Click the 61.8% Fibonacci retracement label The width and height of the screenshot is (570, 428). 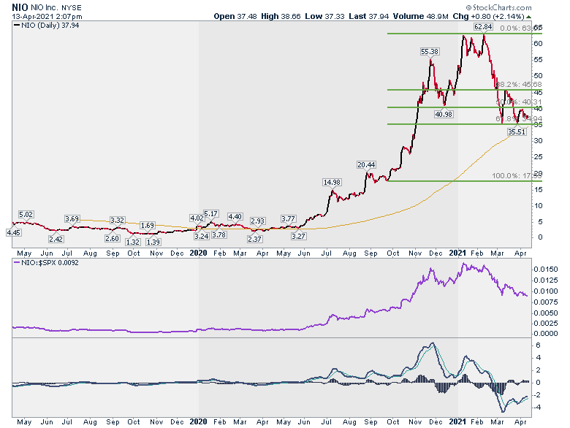coord(519,119)
